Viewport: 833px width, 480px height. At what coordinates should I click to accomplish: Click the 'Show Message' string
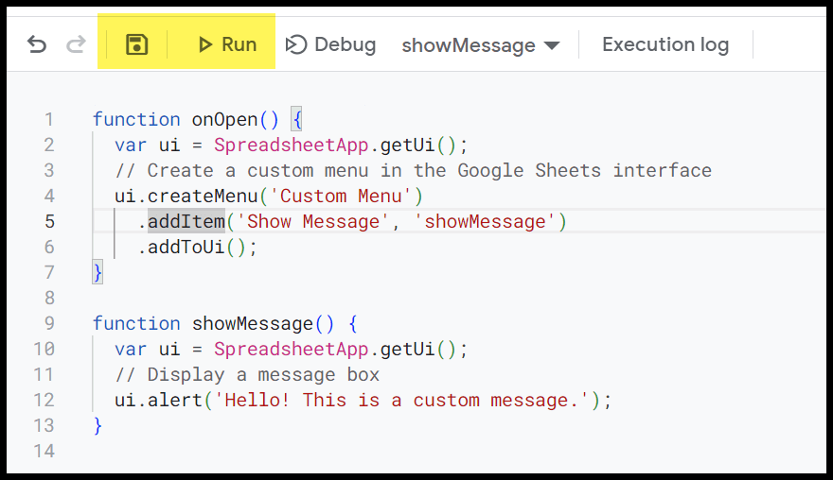point(313,221)
